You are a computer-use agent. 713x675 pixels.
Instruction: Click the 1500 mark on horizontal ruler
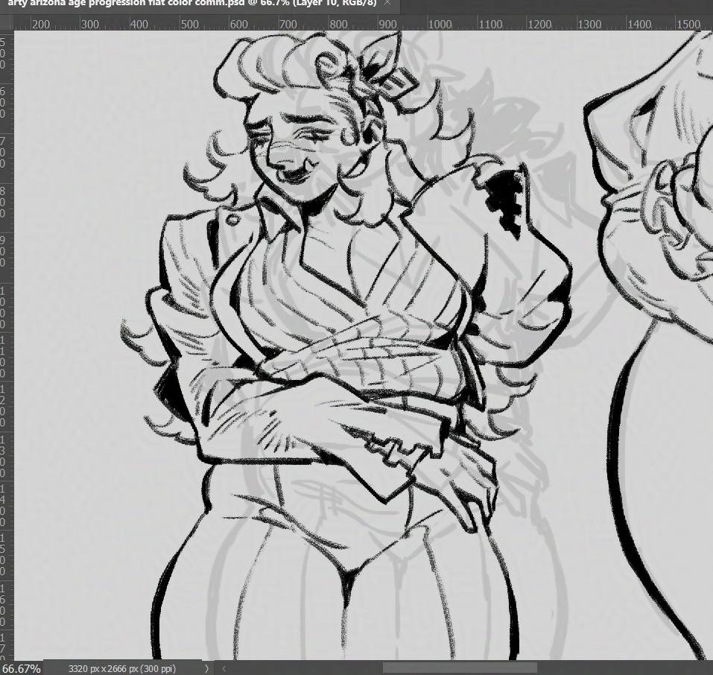tap(688, 24)
